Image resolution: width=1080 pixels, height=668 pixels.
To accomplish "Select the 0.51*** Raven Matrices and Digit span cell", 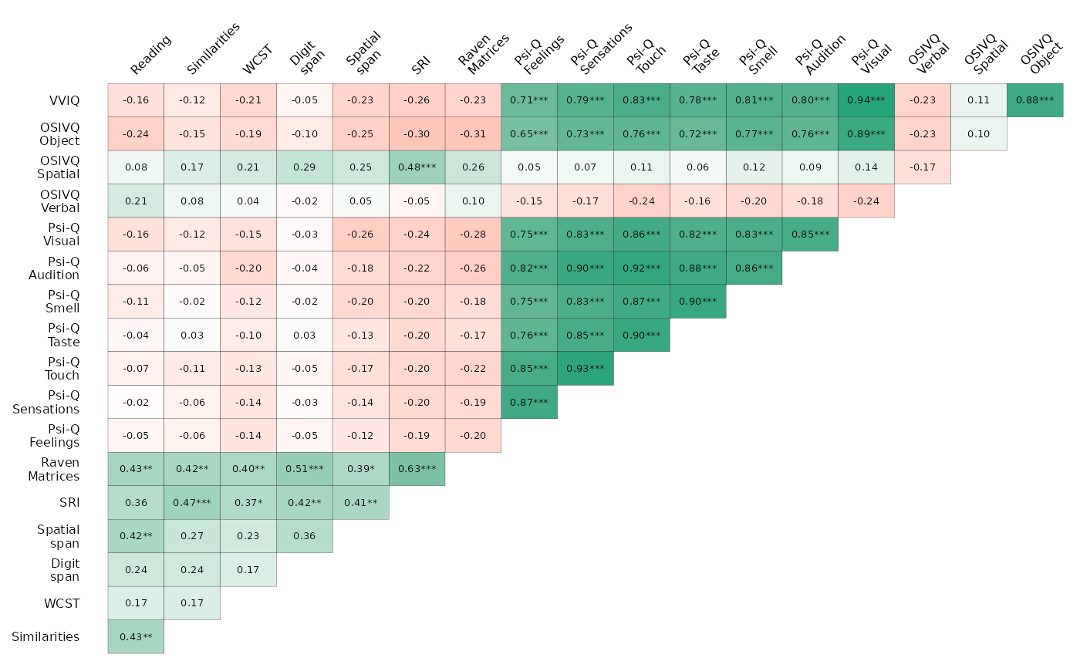I will (304, 468).
